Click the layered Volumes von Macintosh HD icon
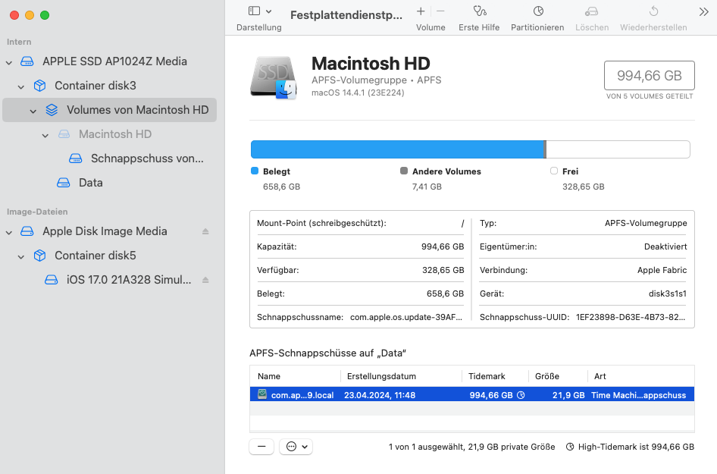717x474 pixels. pyautogui.click(x=52, y=110)
